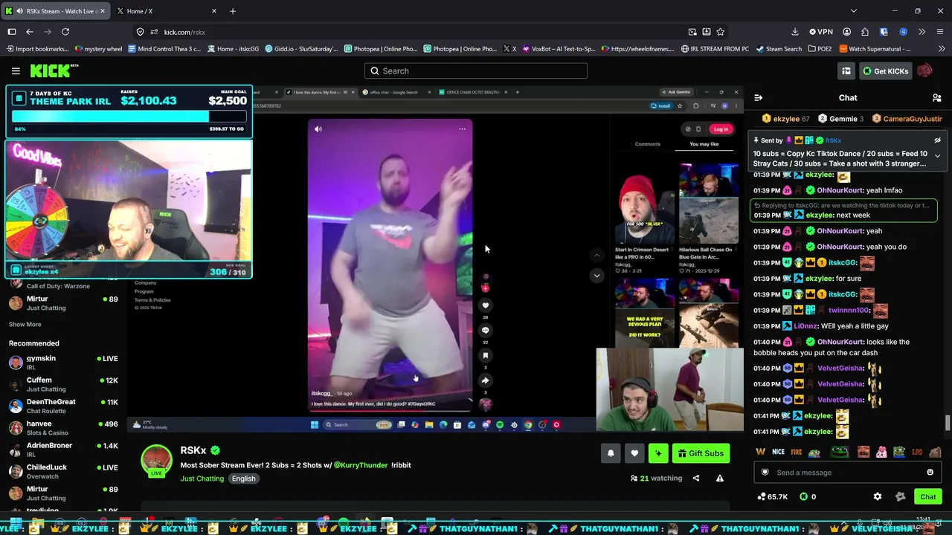Click the Just Chatting category link under title
This screenshot has height=535, width=952.
pyautogui.click(x=202, y=479)
